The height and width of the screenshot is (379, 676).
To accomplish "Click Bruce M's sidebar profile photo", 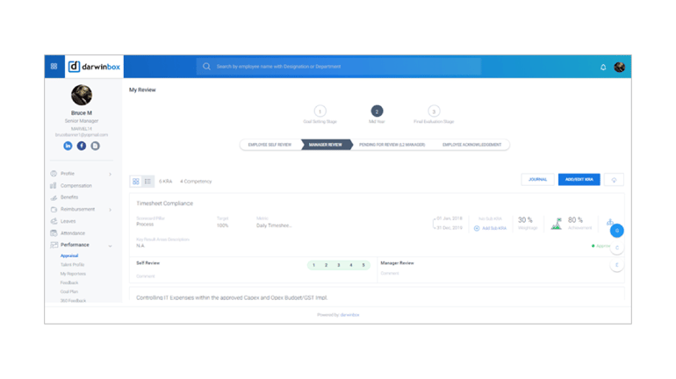I will tap(82, 95).
